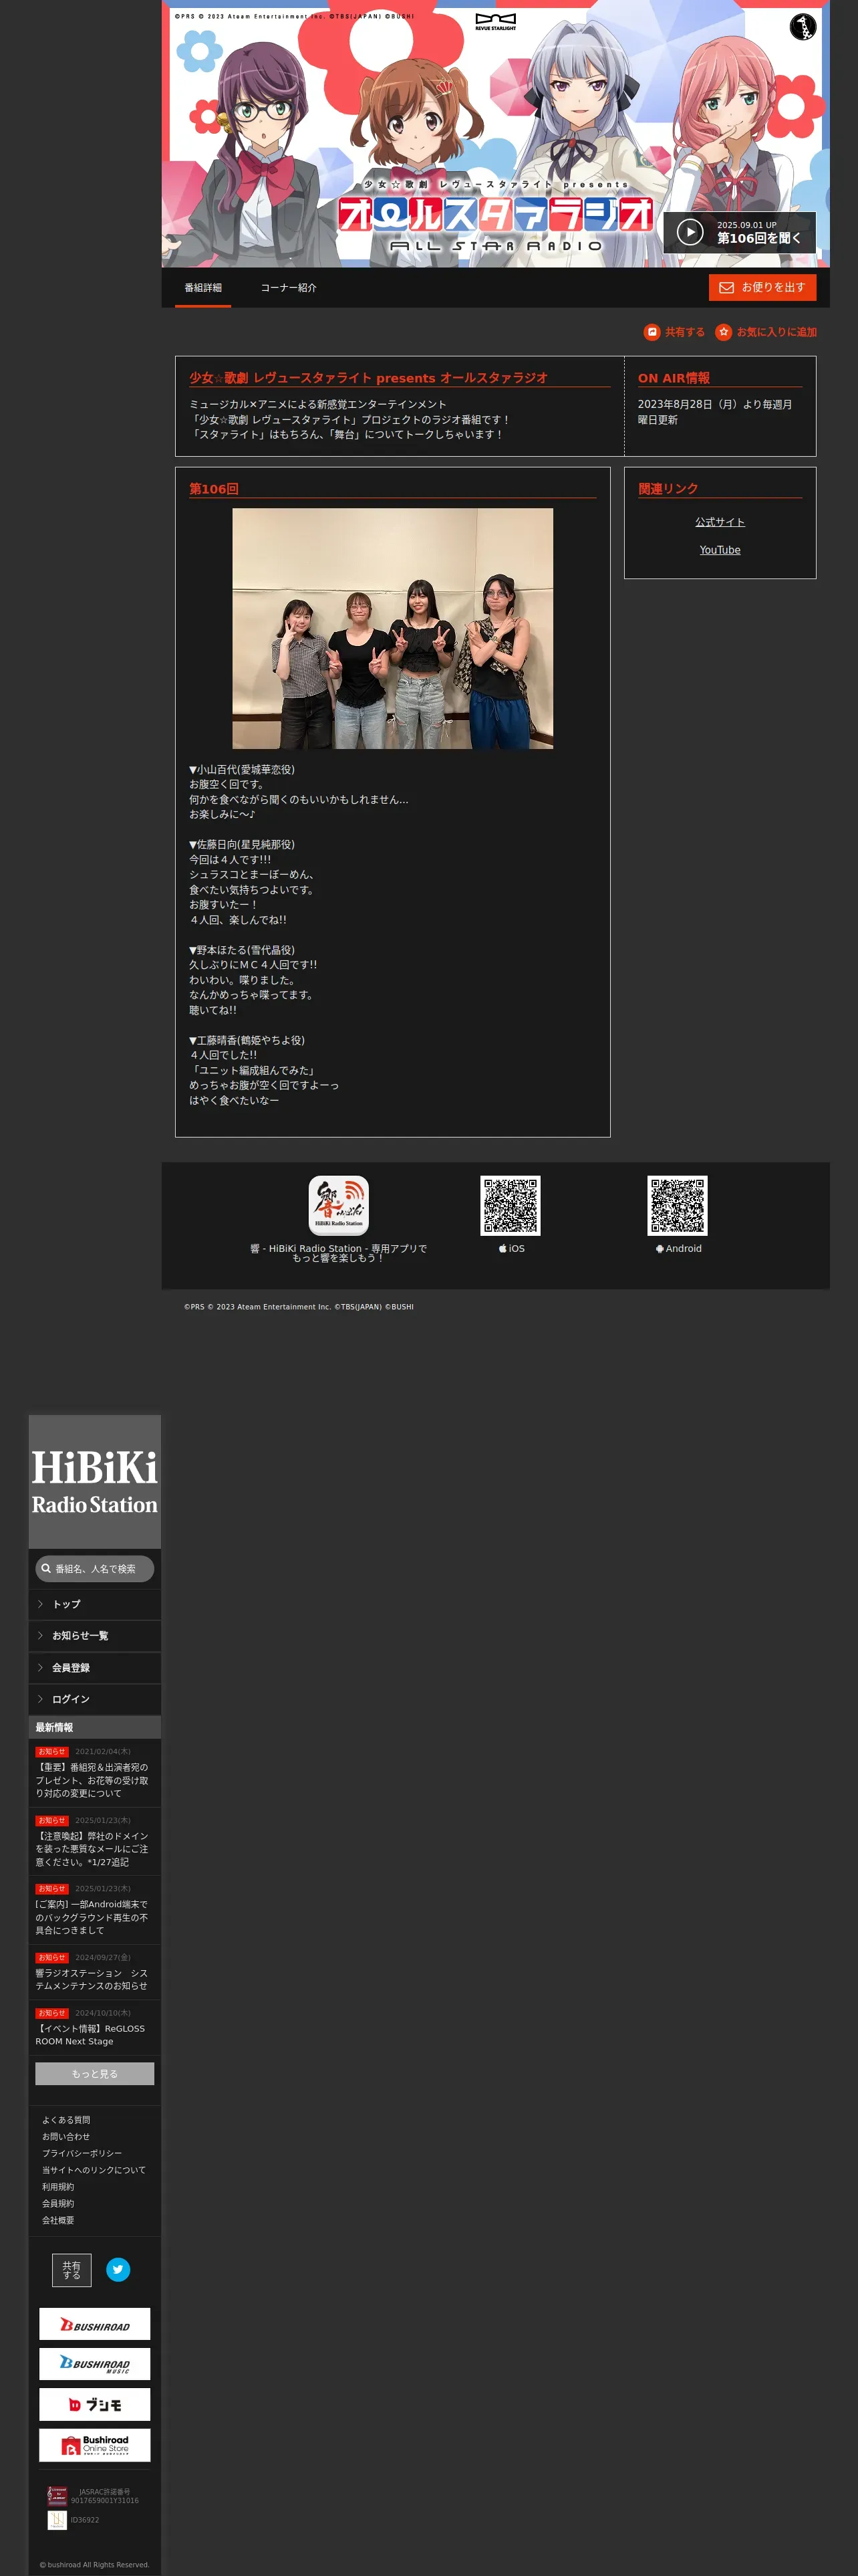
Task: Click the sidebar 共有する share box
Action: [72, 2270]
